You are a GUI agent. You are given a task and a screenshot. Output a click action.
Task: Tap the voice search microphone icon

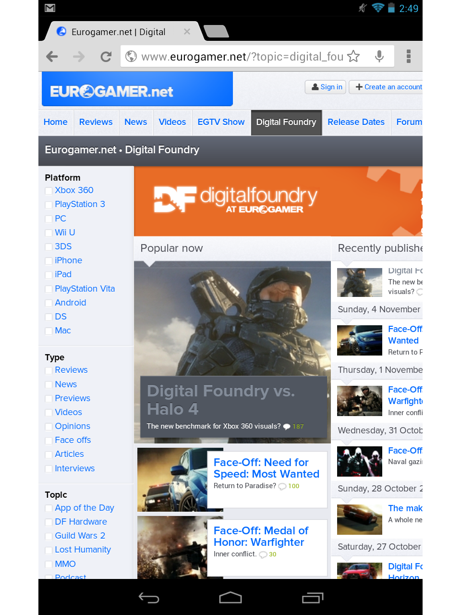click(x=379, y=56)
